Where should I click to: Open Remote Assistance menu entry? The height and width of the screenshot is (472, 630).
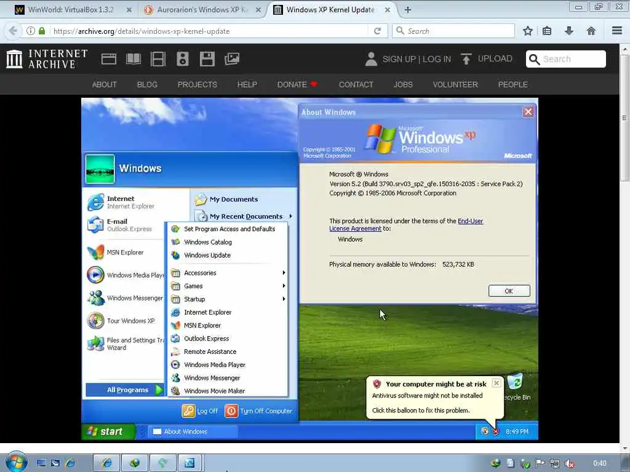(x=228, y=352)
